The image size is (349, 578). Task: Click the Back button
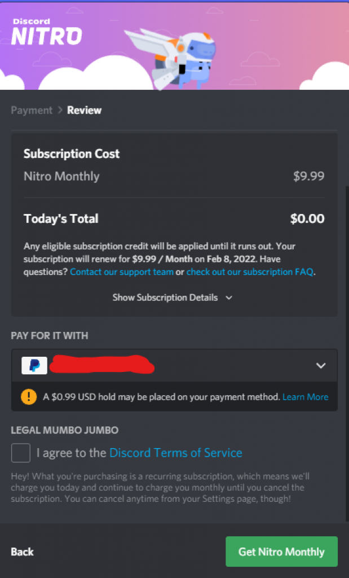coord(23,551)
